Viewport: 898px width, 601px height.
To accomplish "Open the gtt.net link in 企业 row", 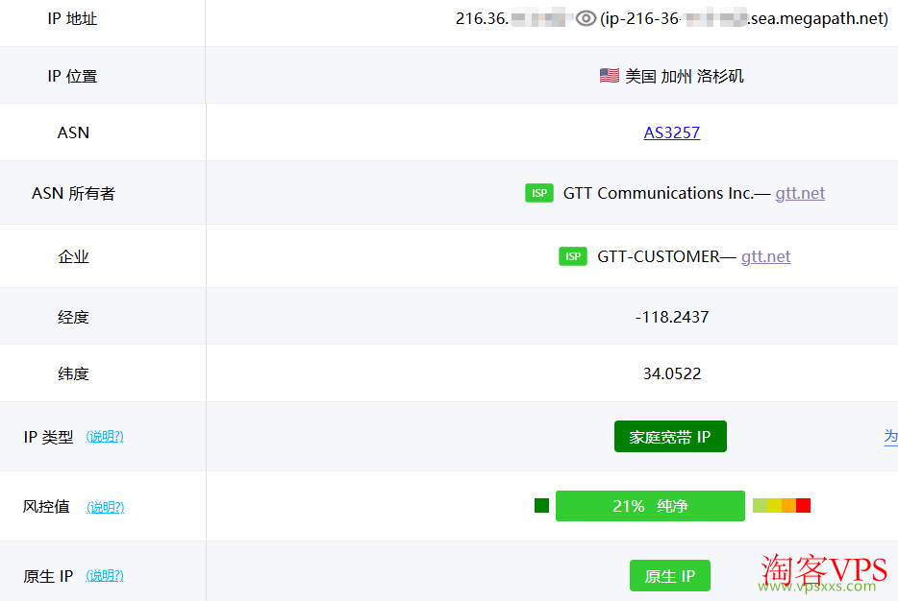I will pyautogui.click(x=765, y=255).
